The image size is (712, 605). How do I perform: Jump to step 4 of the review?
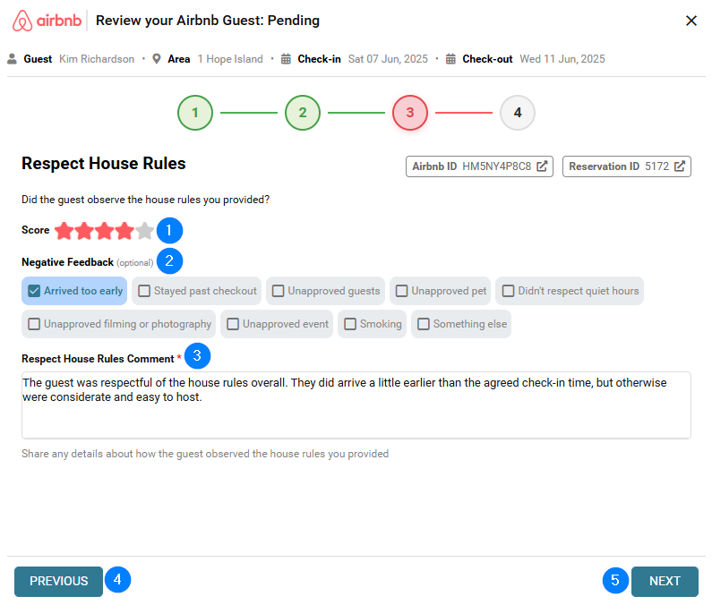coord(518,113)
